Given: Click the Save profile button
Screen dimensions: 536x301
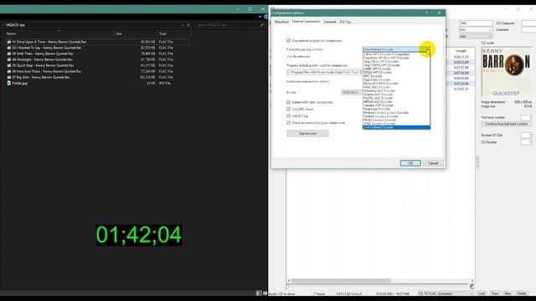Looking at the screenshot, I should (495, 293).
